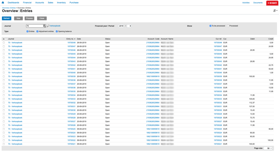Viewport: 279px width, 157px height.
Task: Open account code link in row 19700039
Action: [153, 77]
